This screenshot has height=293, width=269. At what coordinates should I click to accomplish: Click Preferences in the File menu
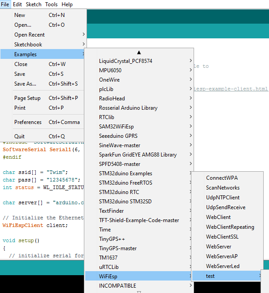[28, 122]
